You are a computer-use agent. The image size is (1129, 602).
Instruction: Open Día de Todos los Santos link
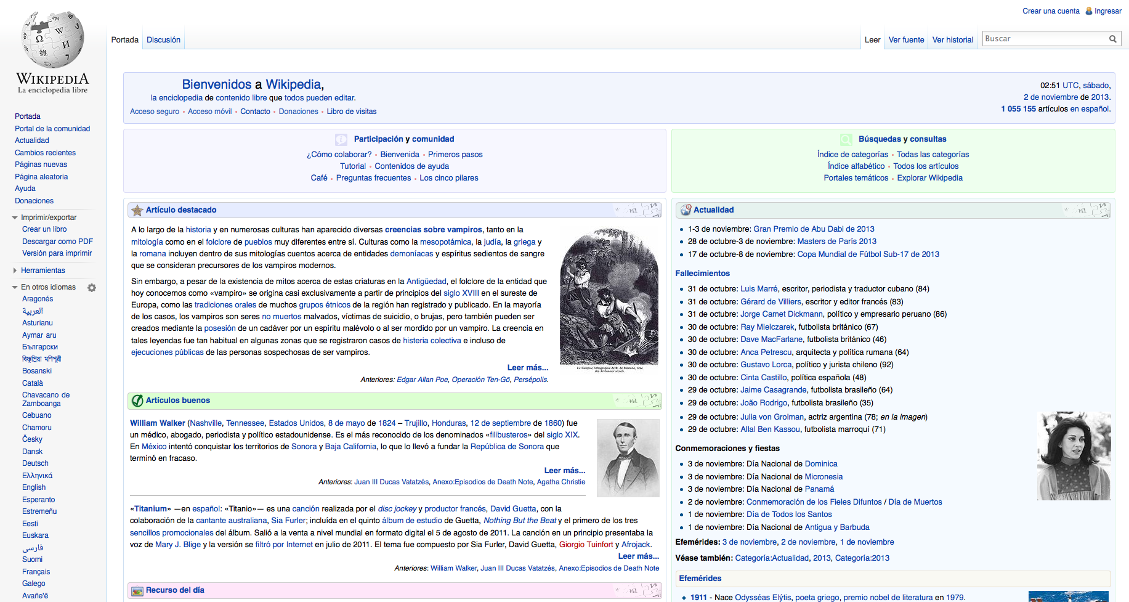pos(789,515)
